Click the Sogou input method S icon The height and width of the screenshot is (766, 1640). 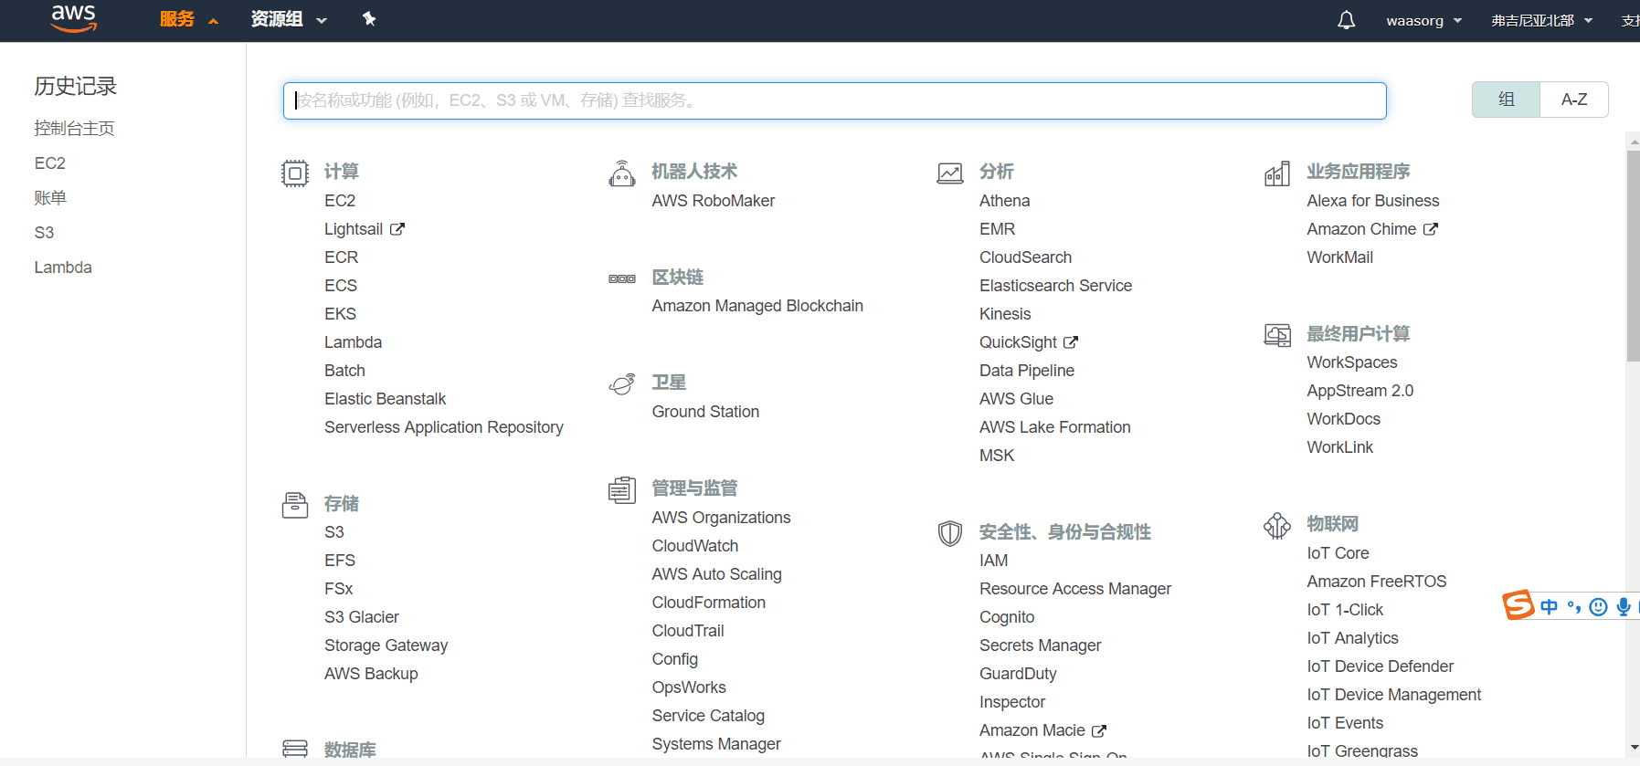point(1518,605)
